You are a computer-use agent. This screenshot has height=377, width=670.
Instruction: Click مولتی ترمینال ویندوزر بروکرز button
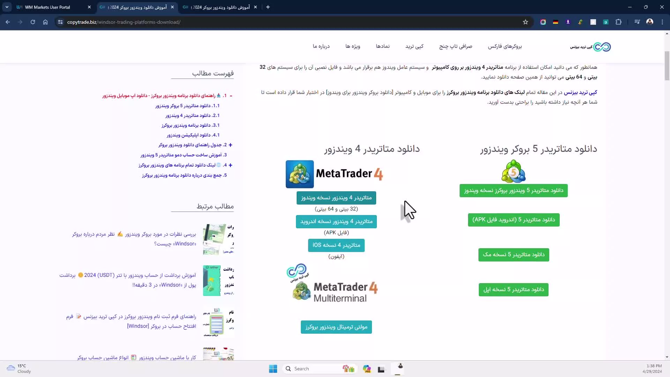(336, 327)
